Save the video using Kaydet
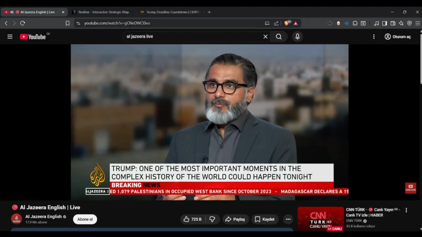 point(265,219)
